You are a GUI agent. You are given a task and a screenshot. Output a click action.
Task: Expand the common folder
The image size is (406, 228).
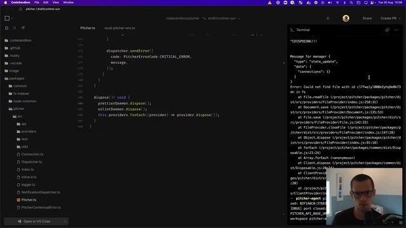pyautogui.click(x=18, y=86)
